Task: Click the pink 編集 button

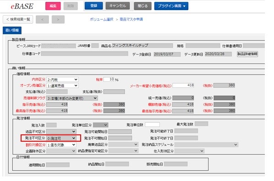Action: tap(53, 6)
